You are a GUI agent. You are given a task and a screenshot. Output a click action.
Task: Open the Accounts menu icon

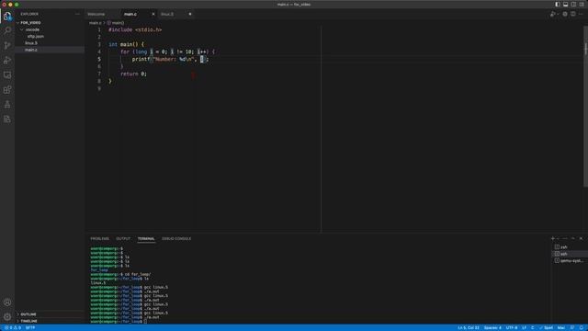(x=7, y=302)
